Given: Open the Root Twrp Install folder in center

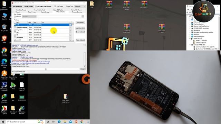Looking at the screenshot, I should (65, 98).
